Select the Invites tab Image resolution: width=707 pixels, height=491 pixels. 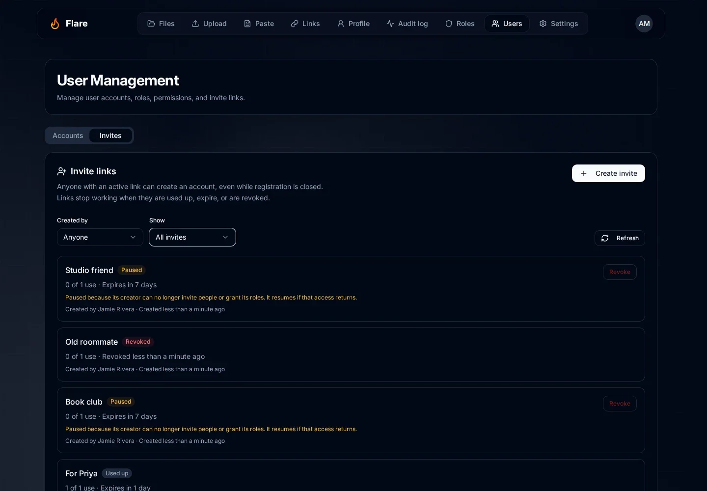click(110, 136)
